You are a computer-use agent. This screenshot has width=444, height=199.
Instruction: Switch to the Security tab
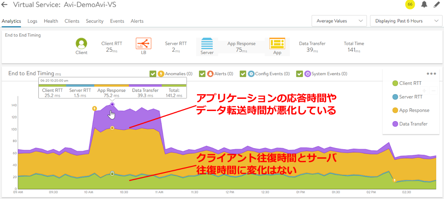tap(95, 21)
